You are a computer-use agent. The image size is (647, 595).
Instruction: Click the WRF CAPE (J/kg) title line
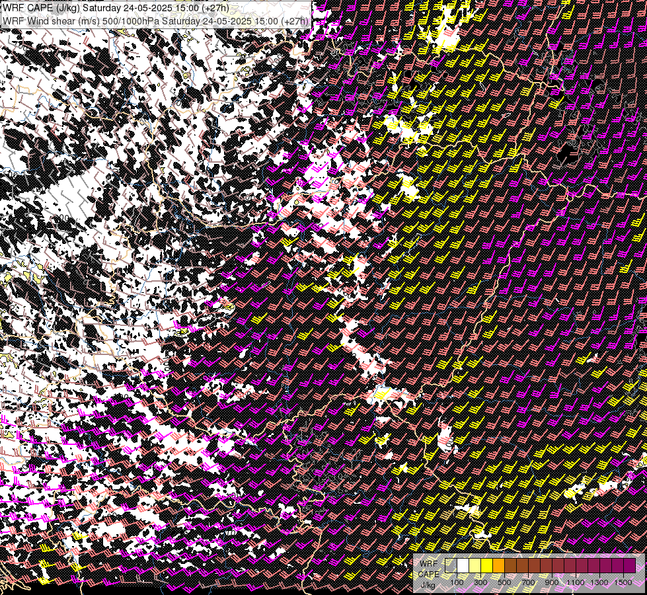(x=116, y=8)
